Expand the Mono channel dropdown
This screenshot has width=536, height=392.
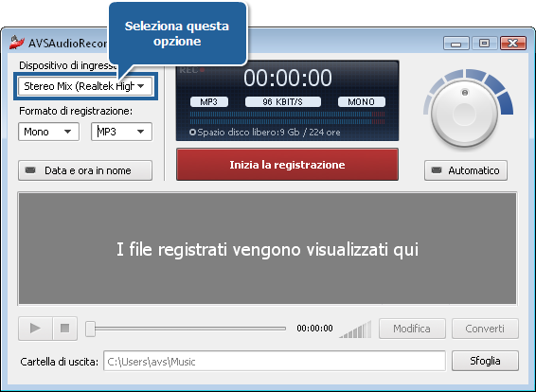(48, 132)
